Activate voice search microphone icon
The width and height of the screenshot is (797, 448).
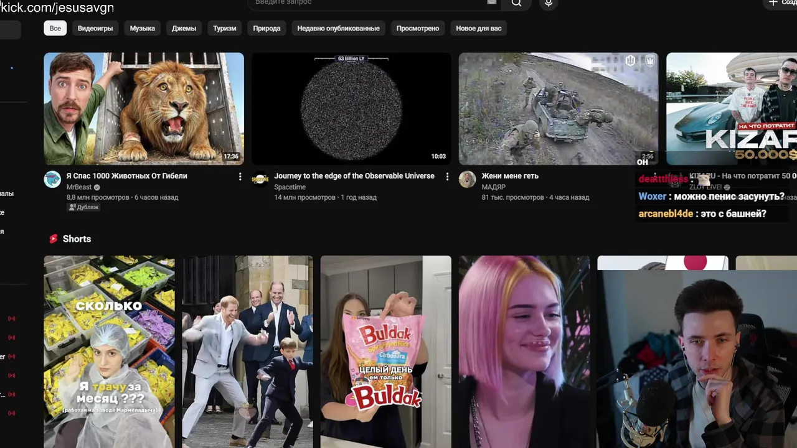point(549,3)
